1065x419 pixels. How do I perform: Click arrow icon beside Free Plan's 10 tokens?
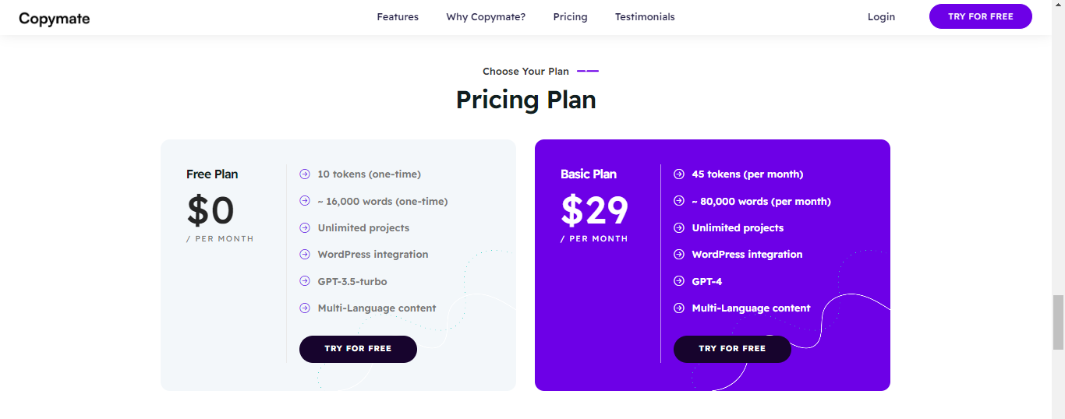305,174
